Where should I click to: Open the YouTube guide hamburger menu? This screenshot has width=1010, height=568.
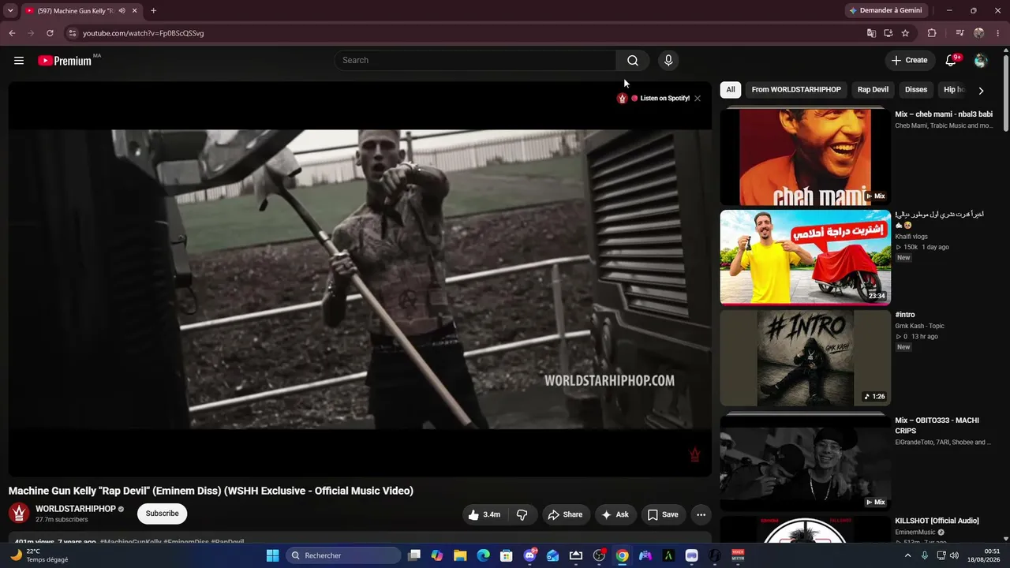19,61
